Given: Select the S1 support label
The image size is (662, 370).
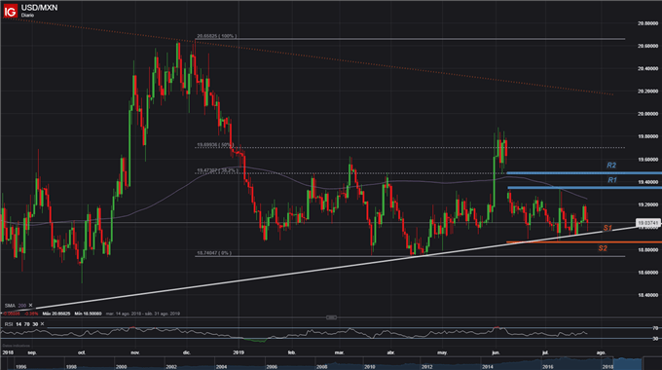Looking at the screenshot, I should pos(607,228).
